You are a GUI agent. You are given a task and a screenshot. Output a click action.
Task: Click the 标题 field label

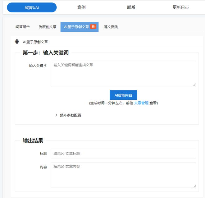[x=43, y=154]
